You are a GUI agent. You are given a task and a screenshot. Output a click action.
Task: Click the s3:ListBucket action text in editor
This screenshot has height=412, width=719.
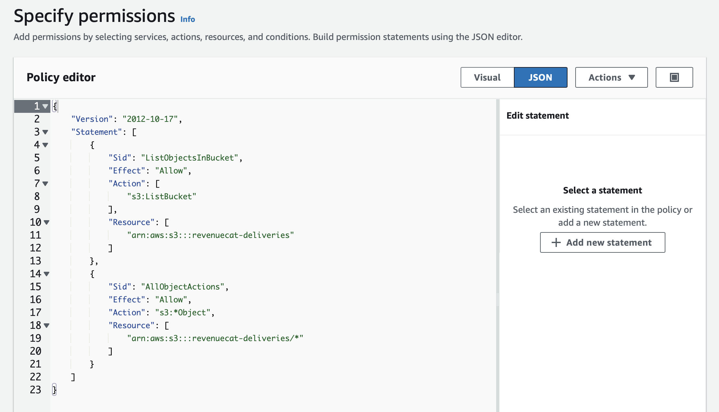[162, 196]
